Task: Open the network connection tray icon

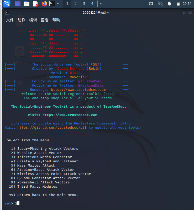Action: (151, 4)
